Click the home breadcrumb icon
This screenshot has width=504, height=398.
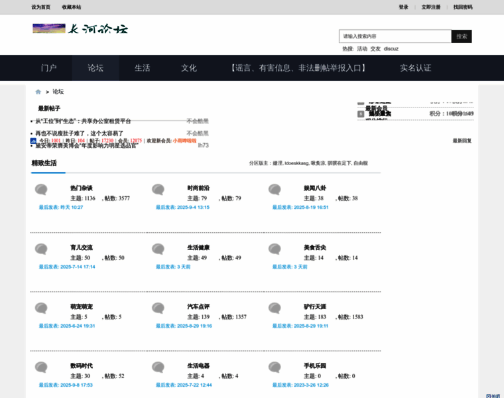click(x=38, y=92)
